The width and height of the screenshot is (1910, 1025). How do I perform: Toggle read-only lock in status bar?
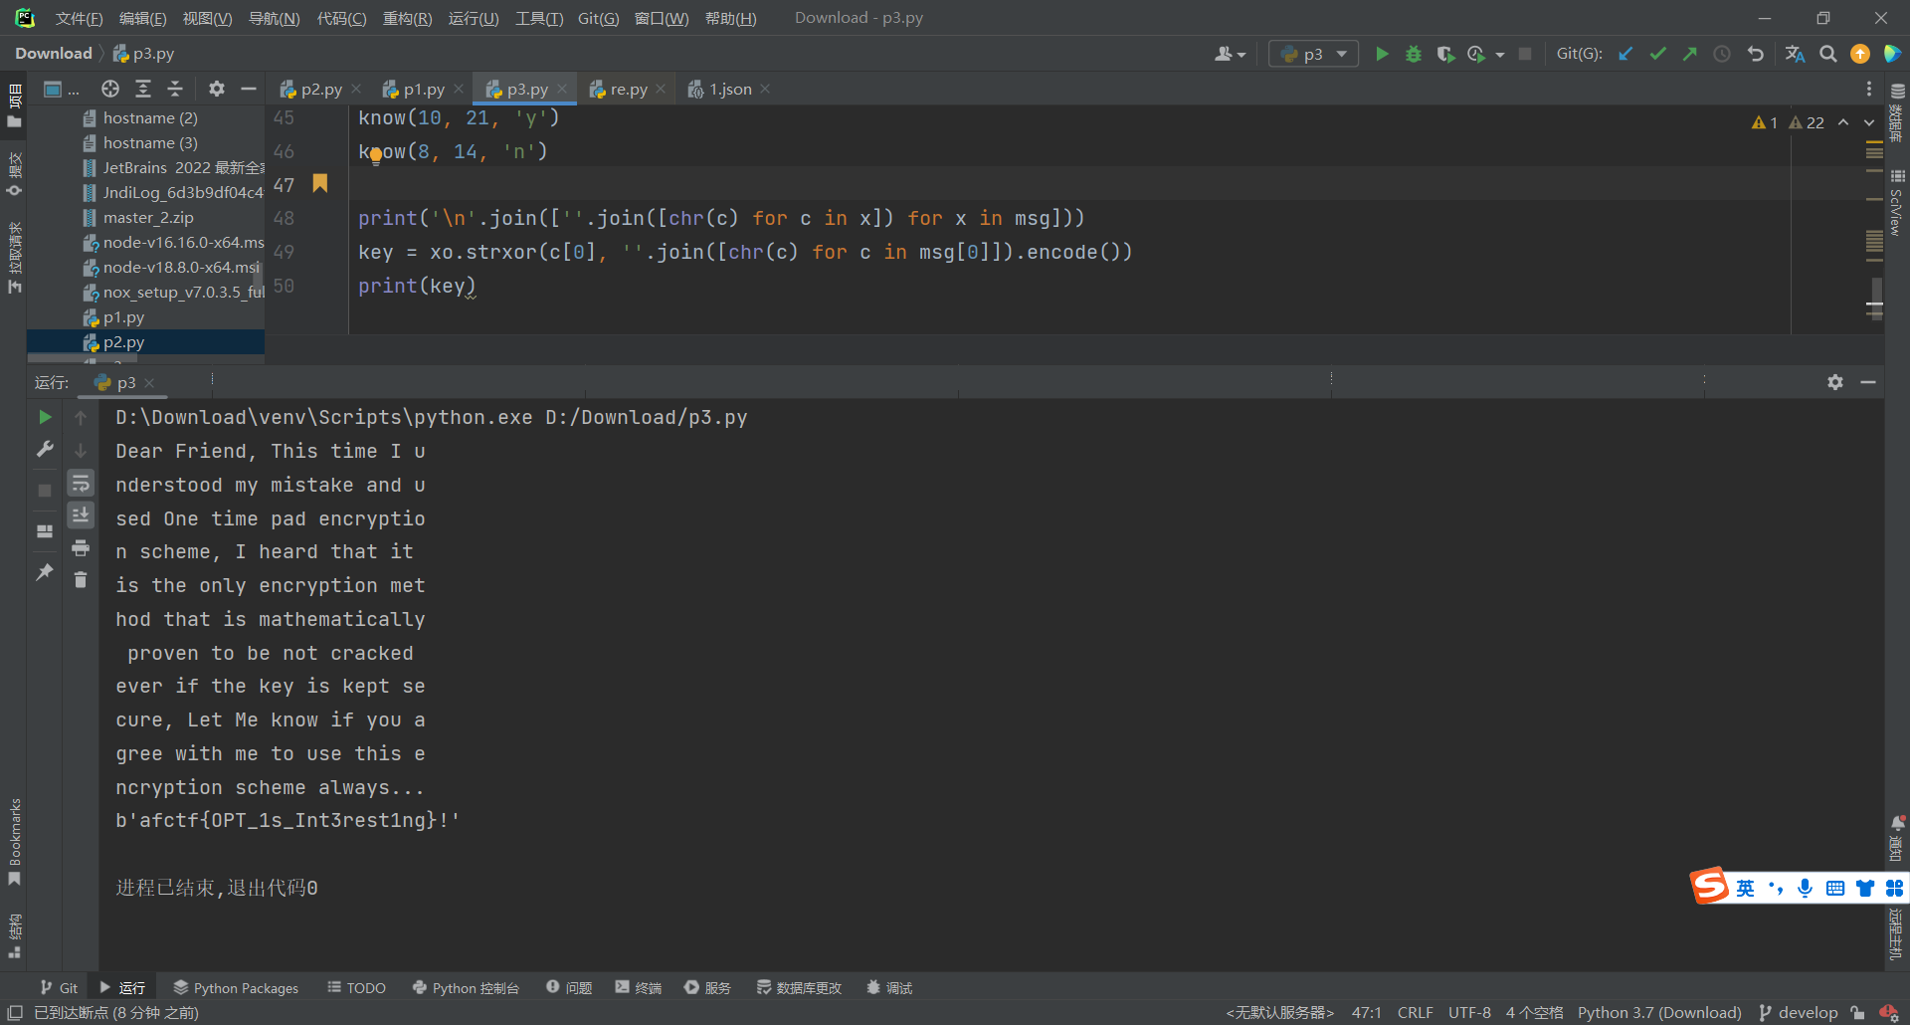[1857, 1012]
